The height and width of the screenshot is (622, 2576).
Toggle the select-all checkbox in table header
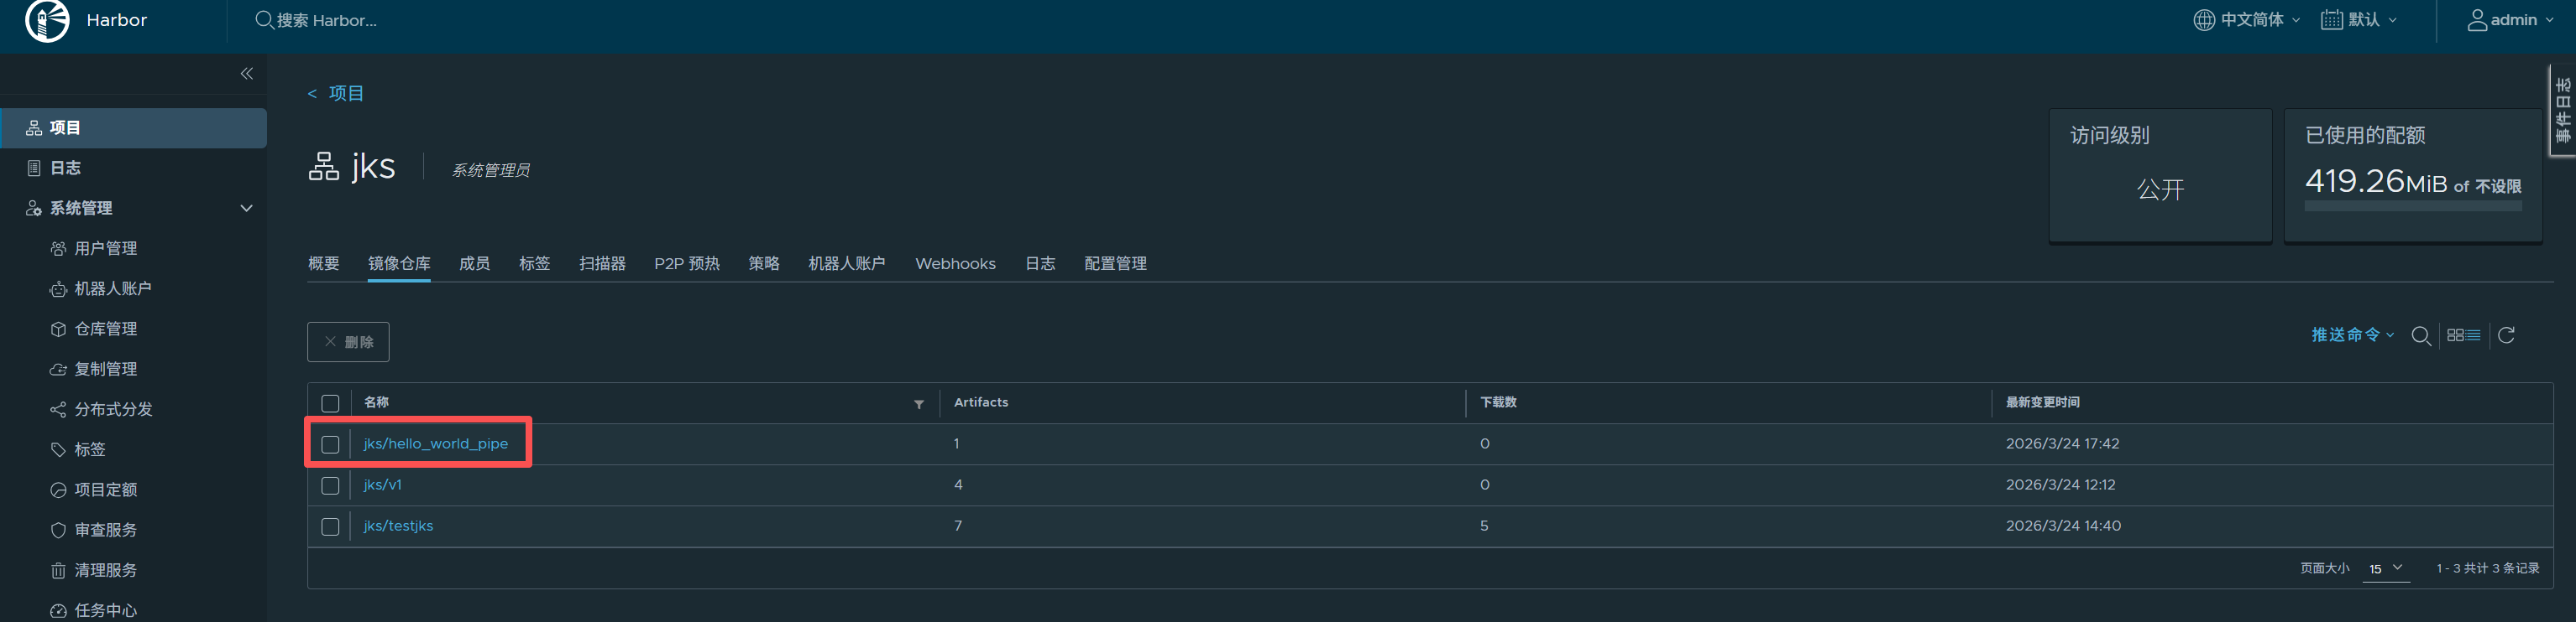[x=330, y=403]
